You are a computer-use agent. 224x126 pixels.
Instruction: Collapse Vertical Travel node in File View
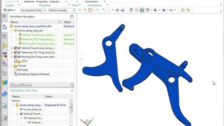pyautogui.click(x=17, y=114)
